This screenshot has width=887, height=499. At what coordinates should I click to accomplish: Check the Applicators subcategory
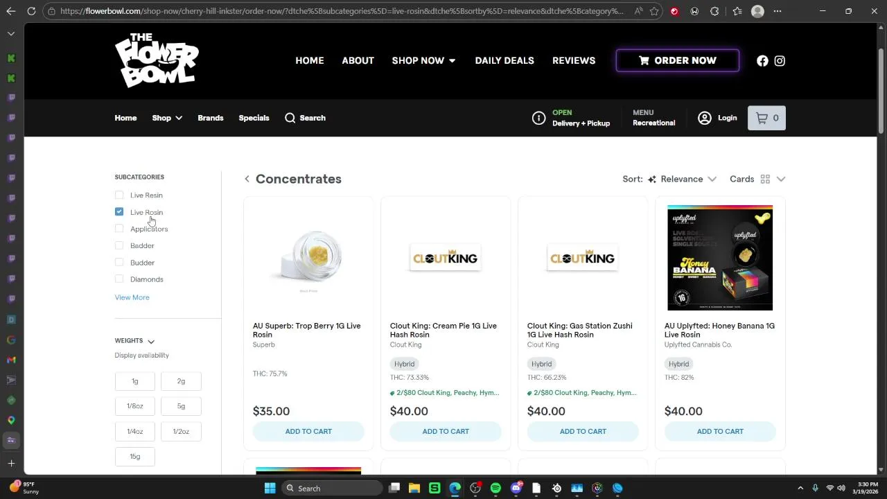click(x=119, y=229)
